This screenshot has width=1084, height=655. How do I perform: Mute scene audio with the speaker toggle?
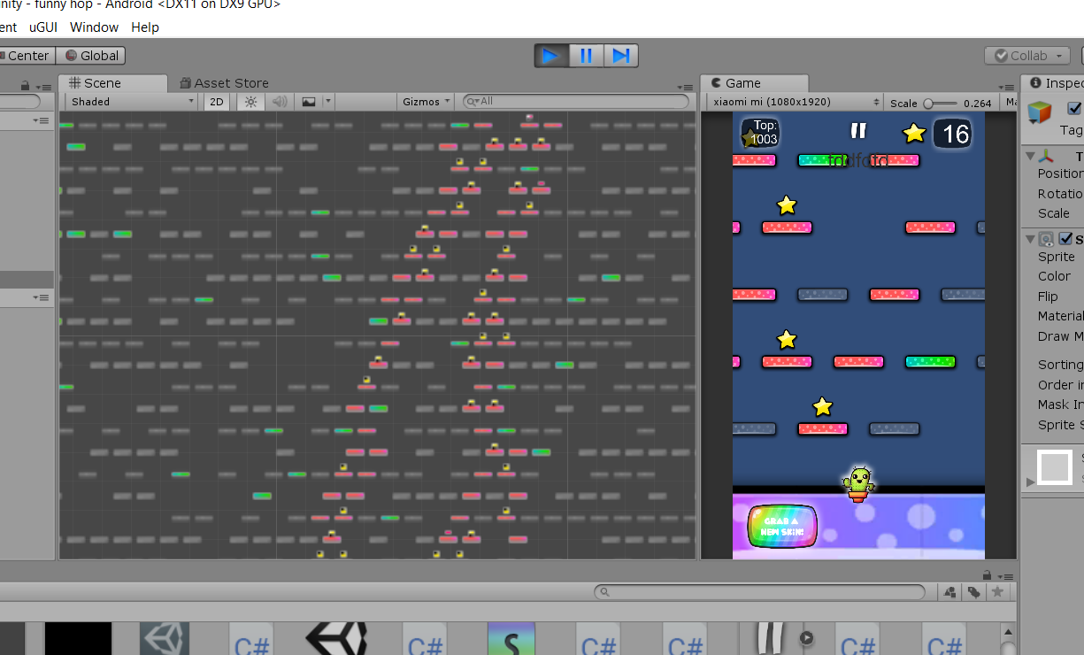(x=279, y=102)
